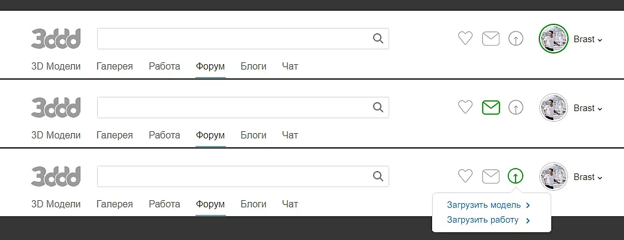Select Чат in the bottom header
624x240 pixels.
point(290,204)
